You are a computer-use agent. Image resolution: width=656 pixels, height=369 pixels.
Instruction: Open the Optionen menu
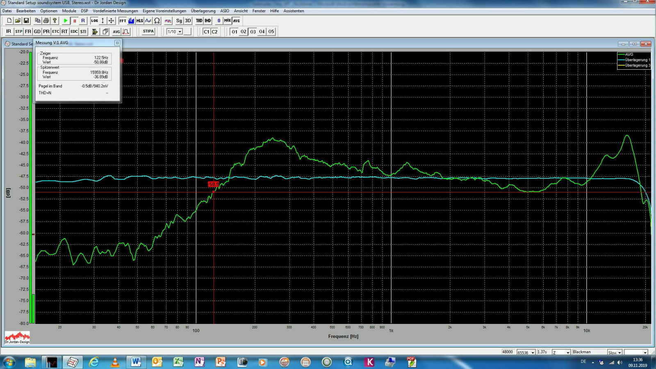pos(49,11)
